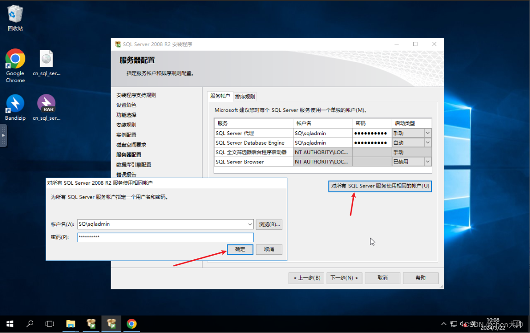Proceed with 下一步(N) button
The image size is (530, 333).
(x=345, y=278)
